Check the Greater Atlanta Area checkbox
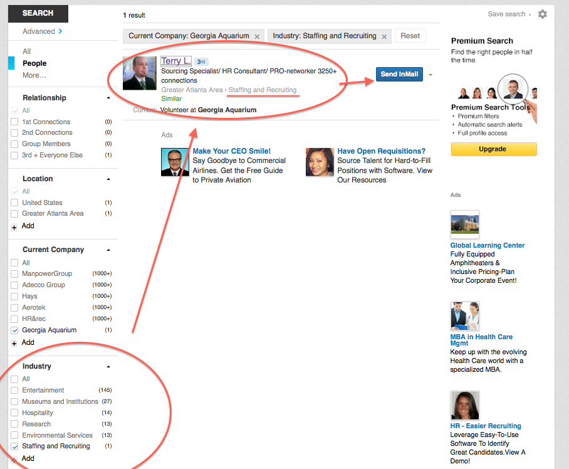569x469 pixels. click(x=14, y=213)
